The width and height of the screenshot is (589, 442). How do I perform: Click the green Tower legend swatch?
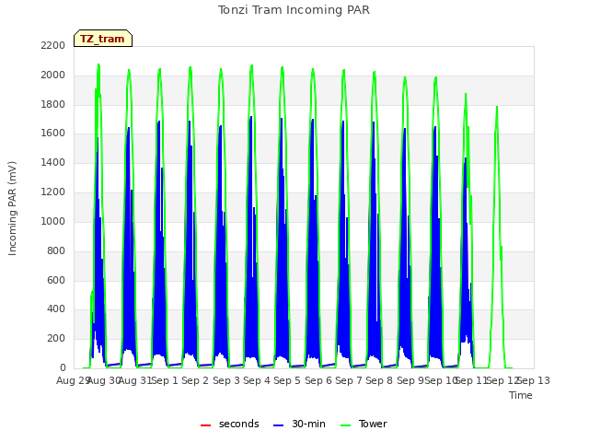pos(345,425)
